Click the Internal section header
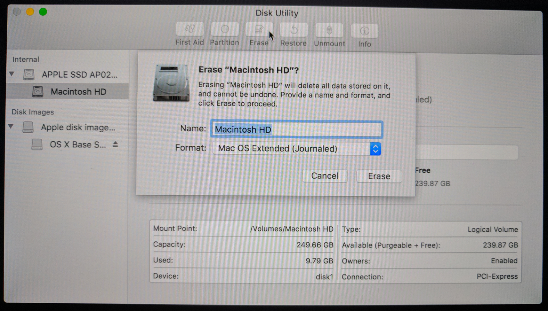This screenshot has width=548, height=311. tap(26, 59)
